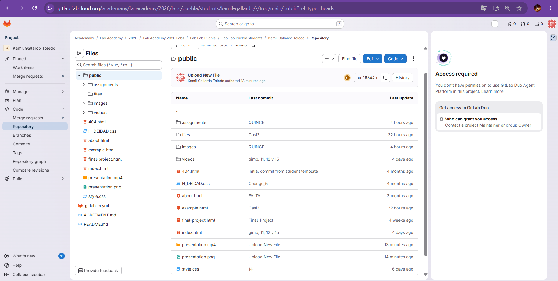This screenshot has height=281, width=558.
Task: Click the file tree toggle icon next to Files
Action: tap(79, 53)
